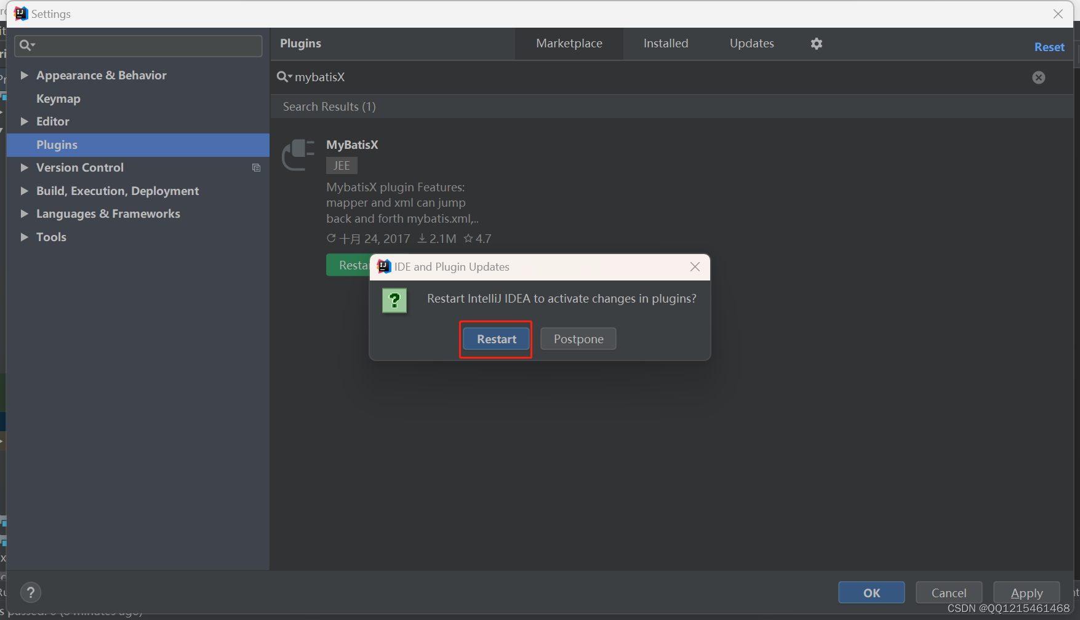The height and width of the screenshot is (620, 1080).
Task: Click the question icon in update dialog
Action: click(x=394, y=301)
